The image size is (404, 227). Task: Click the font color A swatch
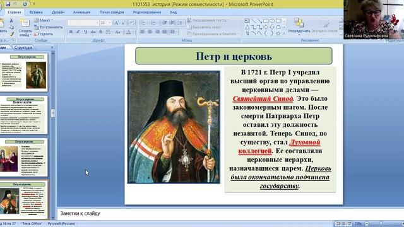point(128,32)
